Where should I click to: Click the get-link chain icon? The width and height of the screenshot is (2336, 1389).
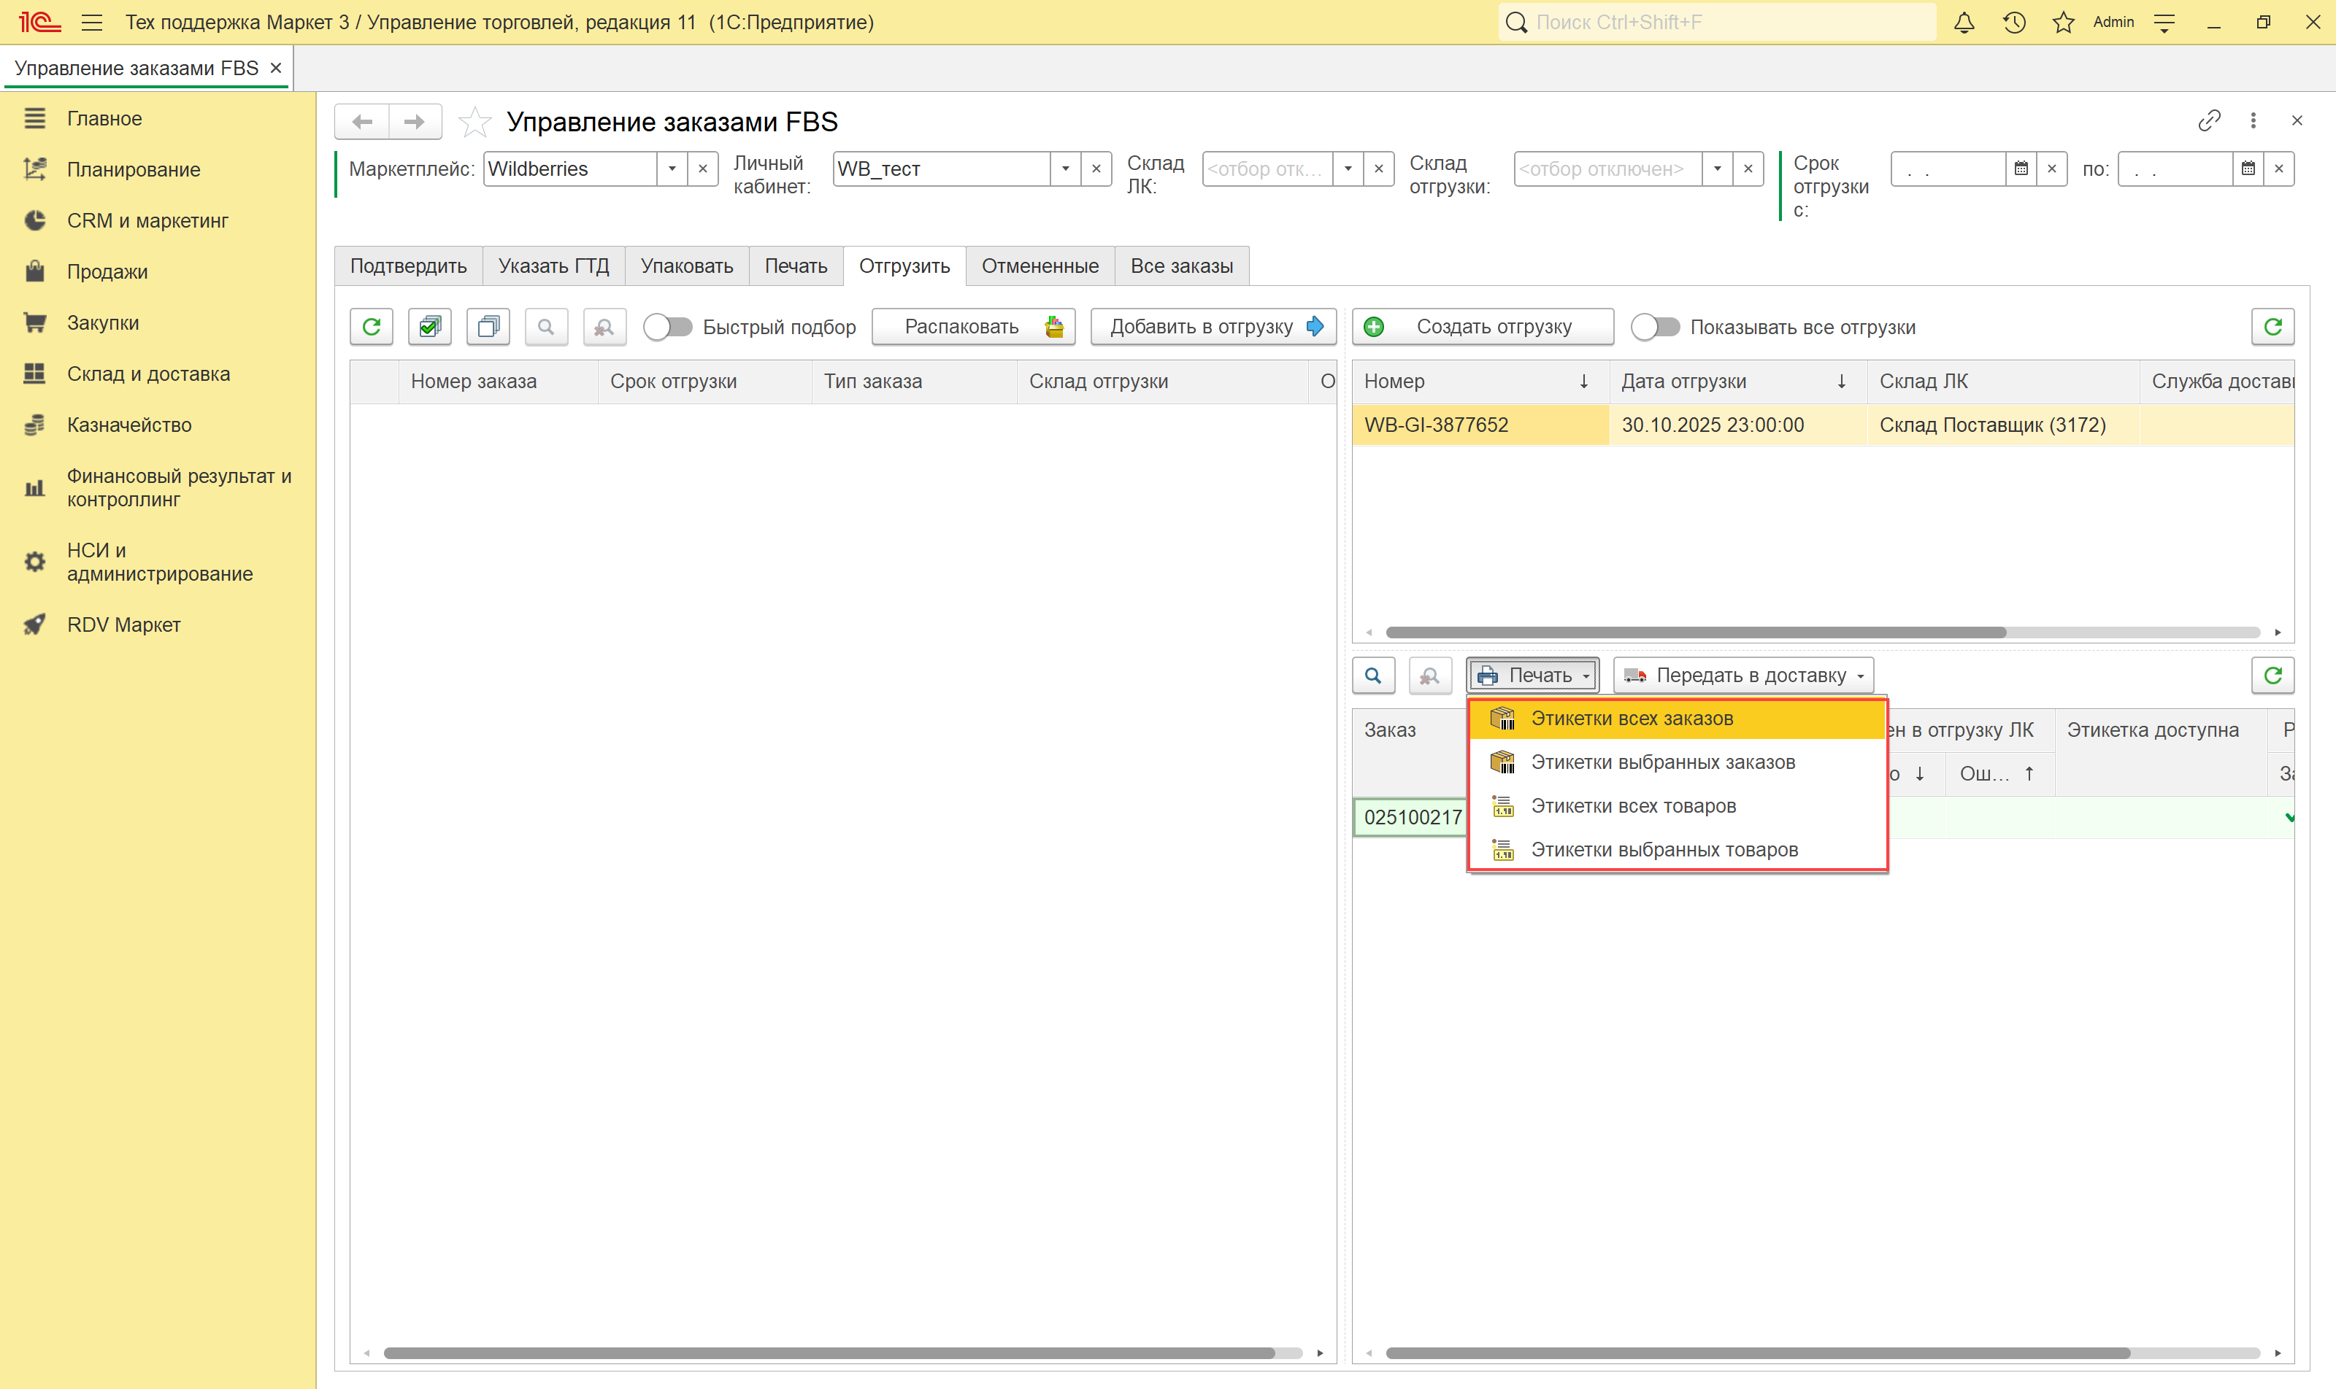(2209, 121)
